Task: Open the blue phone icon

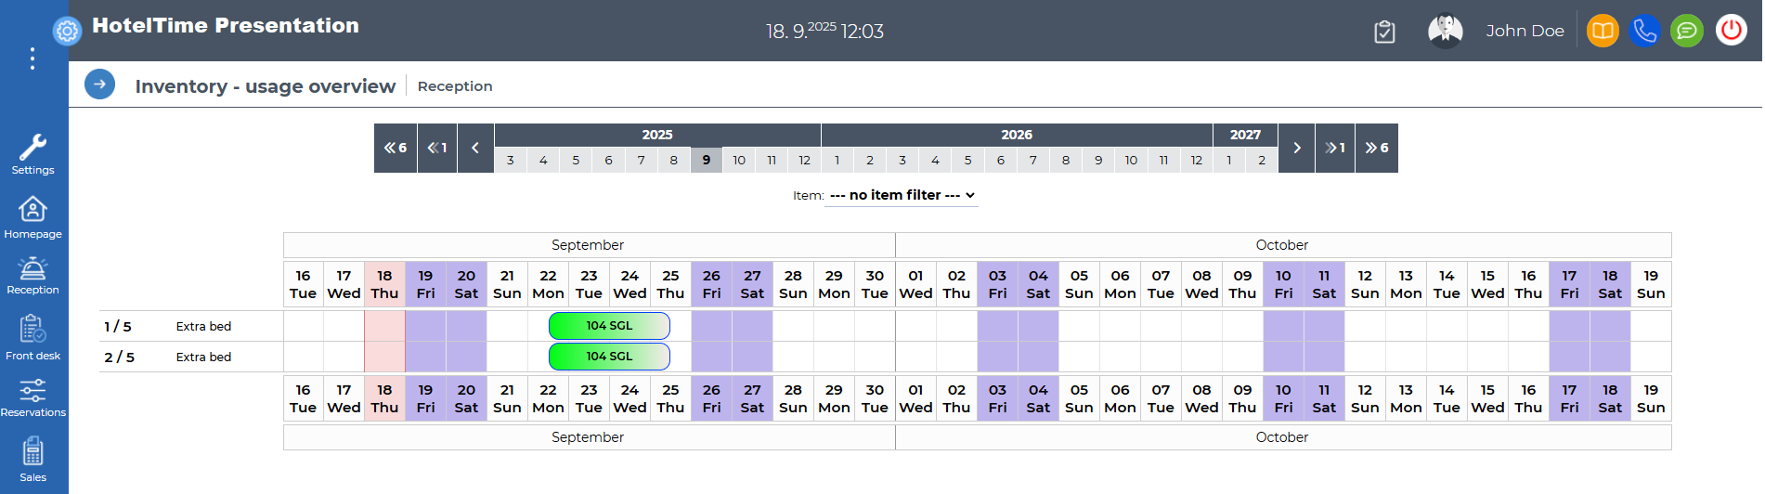Action: click(1644, 31)
